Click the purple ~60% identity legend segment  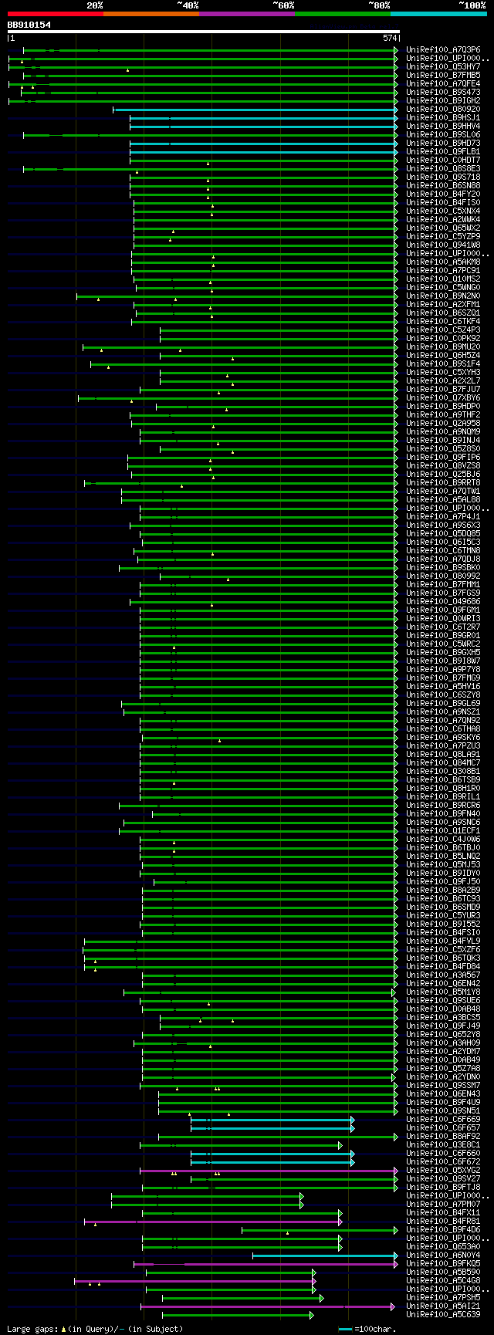point(246,14)
